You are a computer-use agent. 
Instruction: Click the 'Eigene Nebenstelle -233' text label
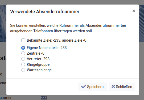pos(47,48)
